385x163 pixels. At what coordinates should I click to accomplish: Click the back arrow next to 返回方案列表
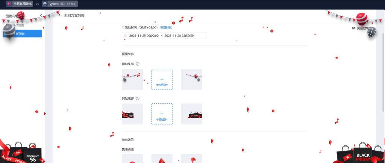(x=60, y=15)
